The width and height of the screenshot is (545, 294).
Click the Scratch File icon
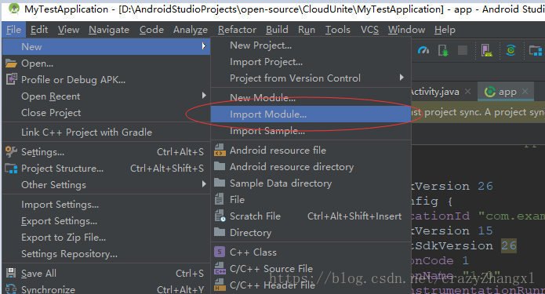[x=220, y=216]
